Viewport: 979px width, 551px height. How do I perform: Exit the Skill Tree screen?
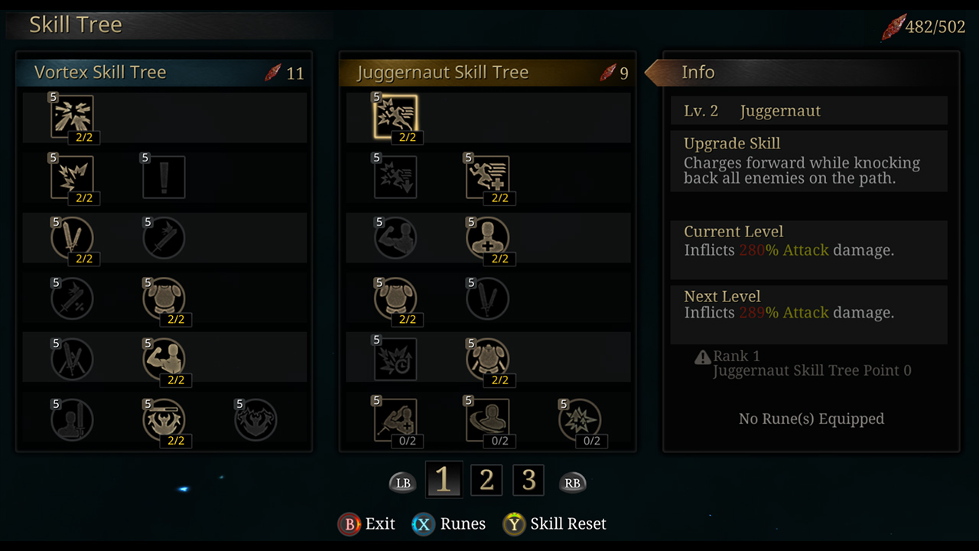(x=367, y=524)
